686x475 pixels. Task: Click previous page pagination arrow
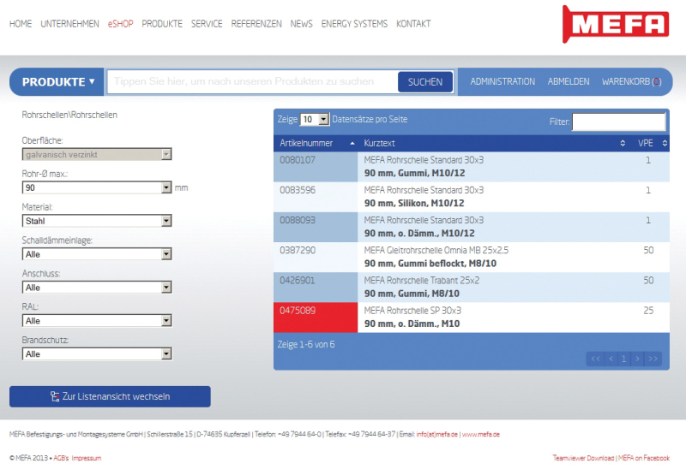pyautogui.click(x=611, y=359)
